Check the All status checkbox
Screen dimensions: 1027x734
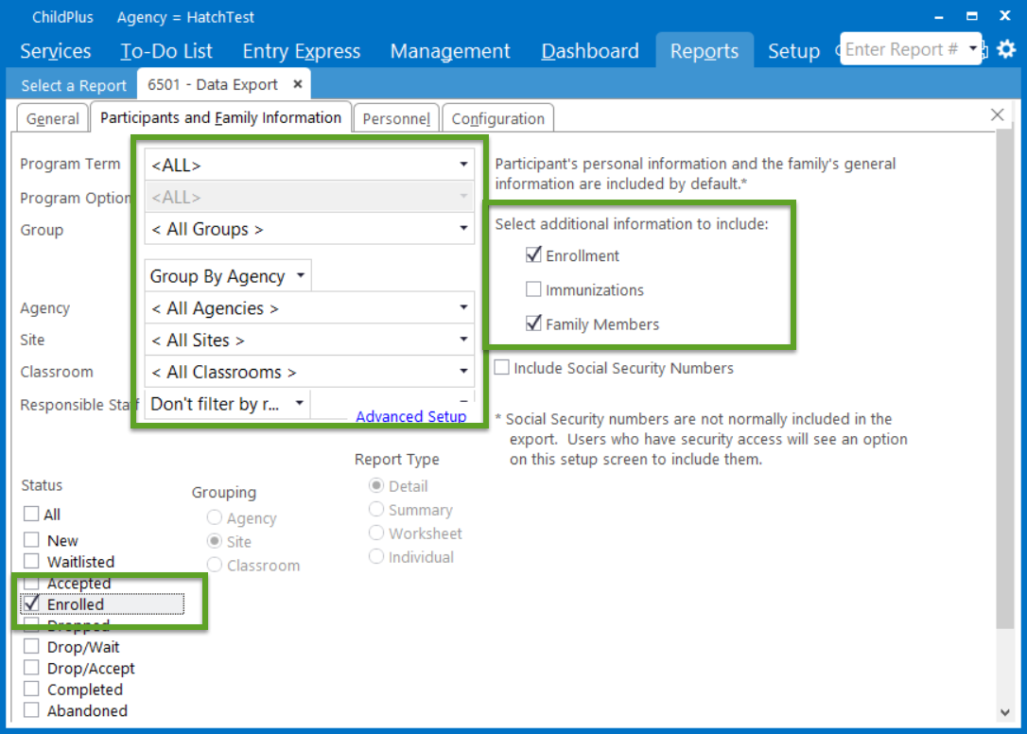[x=31, y=514]
